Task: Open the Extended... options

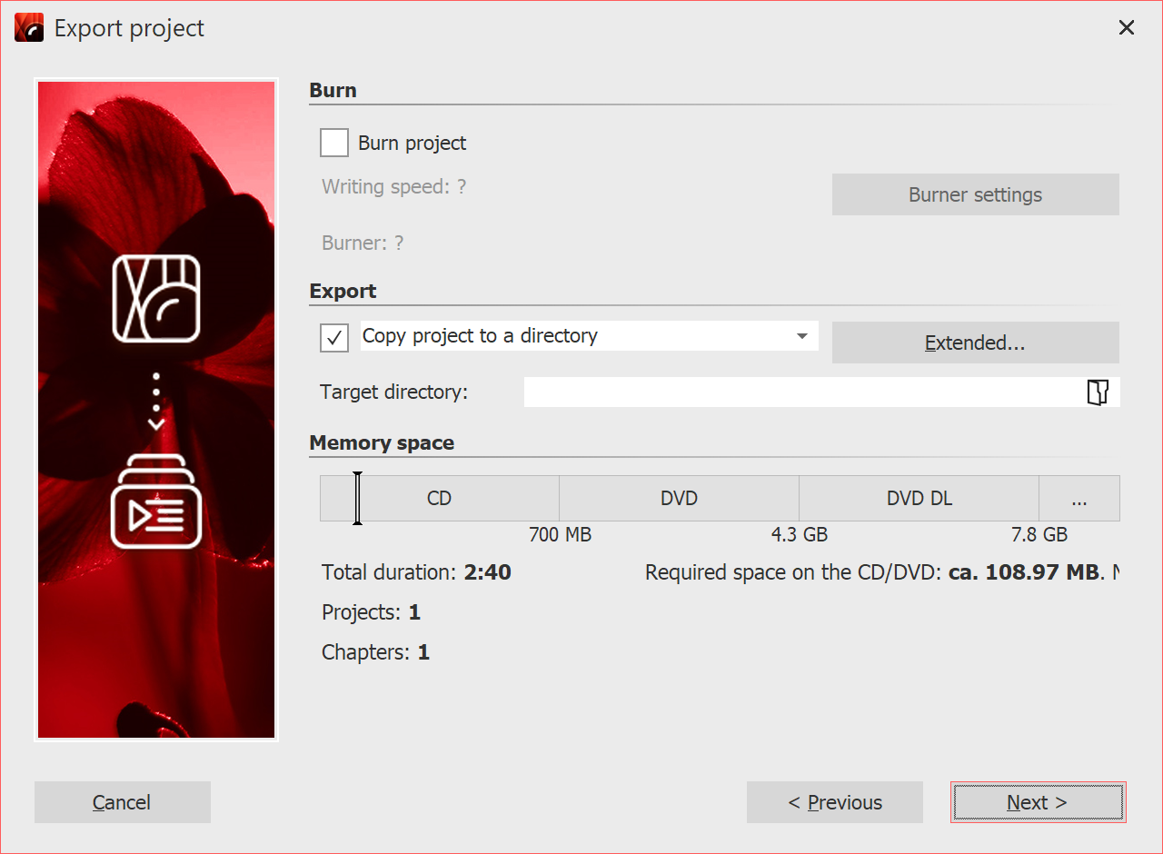Action: coord(975,343)
